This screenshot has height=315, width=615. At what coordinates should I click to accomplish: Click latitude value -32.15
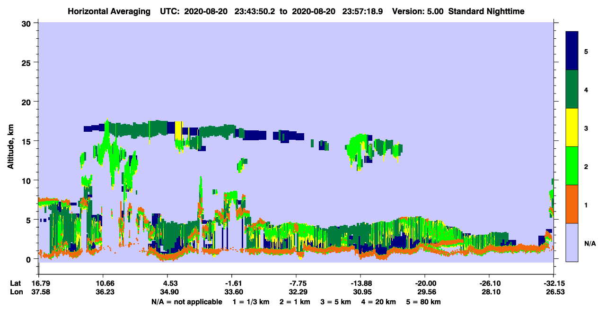(553, 283)
